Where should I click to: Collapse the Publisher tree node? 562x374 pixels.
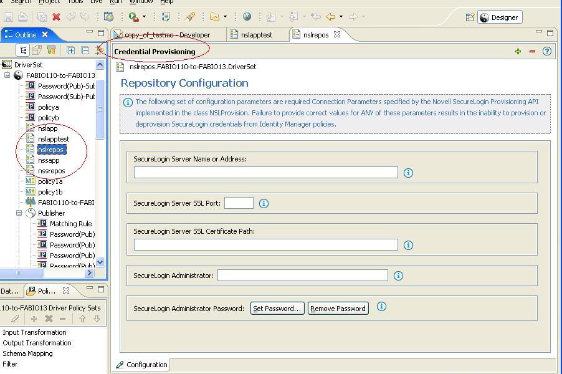pos(19,213)
